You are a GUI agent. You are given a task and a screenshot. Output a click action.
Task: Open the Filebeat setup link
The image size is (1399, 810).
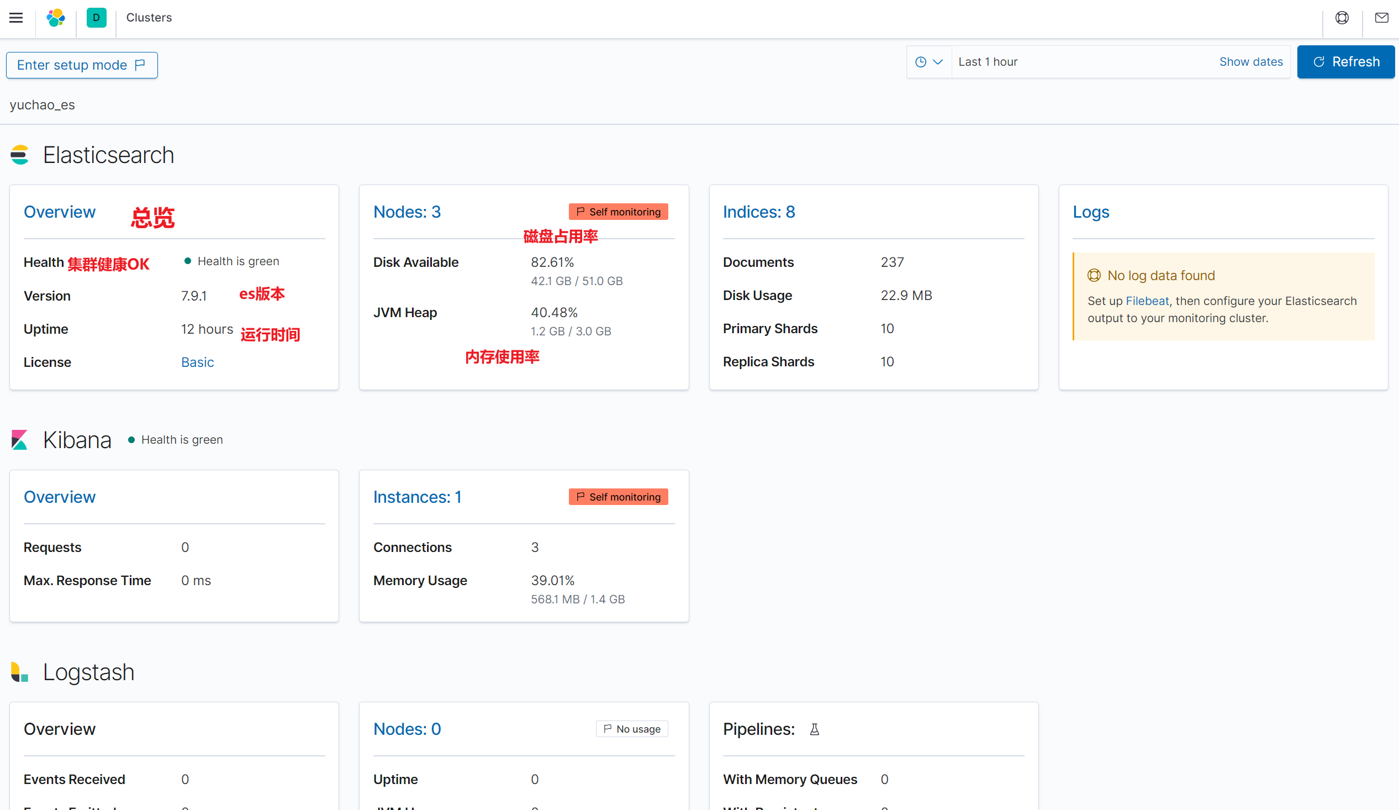pyautogui.click(x=1147, y=301)
